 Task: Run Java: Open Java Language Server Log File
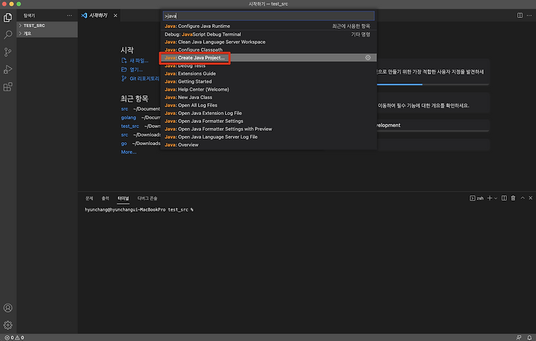pos(269,137)
